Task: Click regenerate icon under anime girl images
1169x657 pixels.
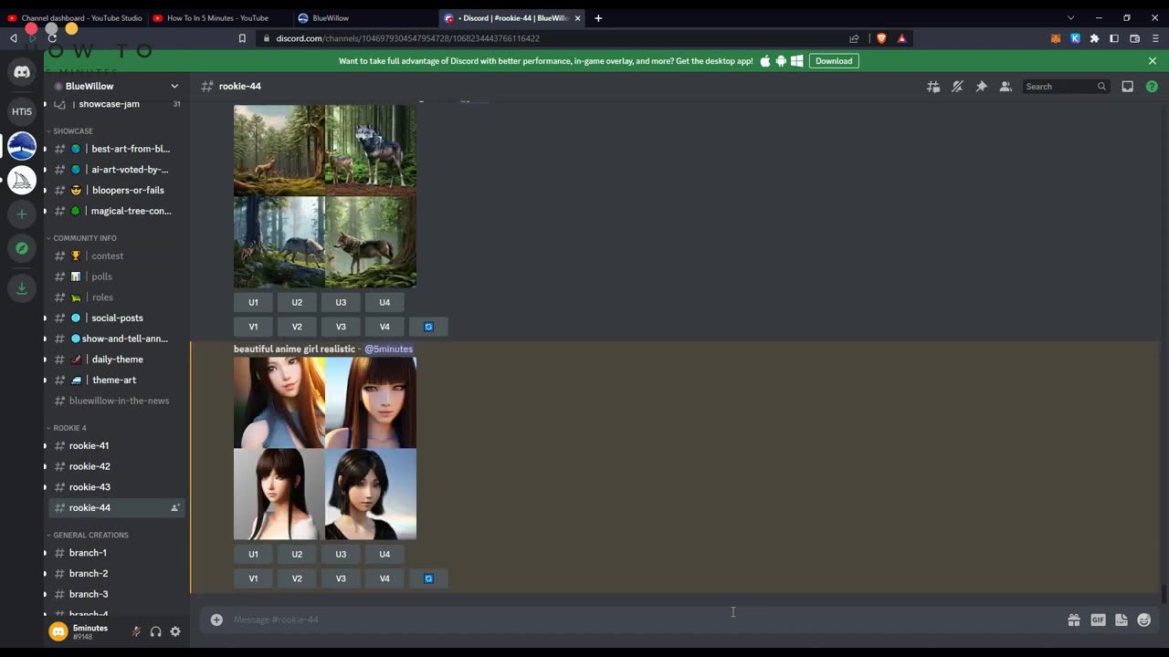Action: (428, 579)
